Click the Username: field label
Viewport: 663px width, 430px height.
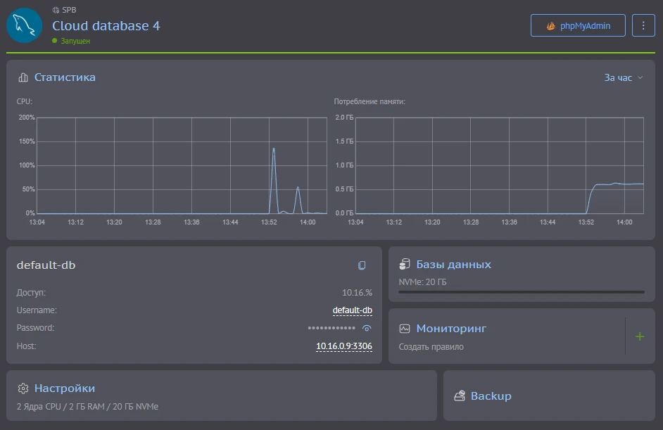tap(37, 310)
